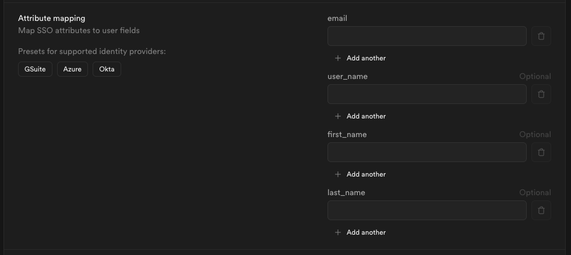This screenshot has height=255, width=571.
Task: Hit the plus icon beneath last_name input
Action: 338,232
